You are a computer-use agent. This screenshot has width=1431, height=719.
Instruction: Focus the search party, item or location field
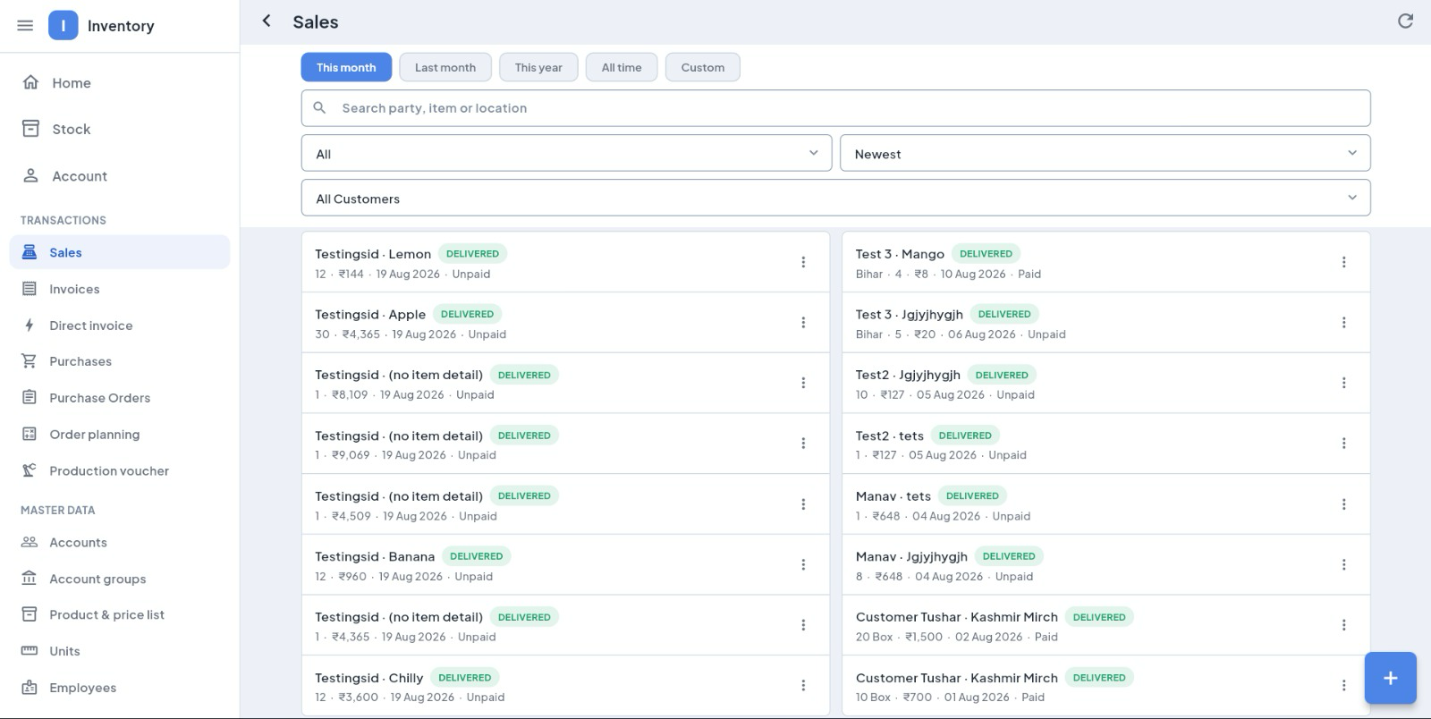click(x=835, y=108)
